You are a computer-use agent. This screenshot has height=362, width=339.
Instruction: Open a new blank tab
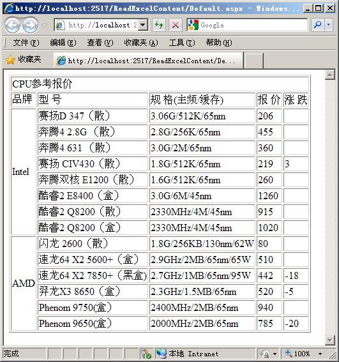(x=253, y=61)
